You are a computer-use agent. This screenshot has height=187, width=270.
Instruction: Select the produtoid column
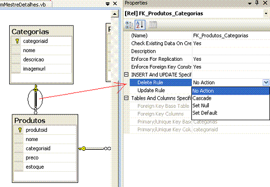point(36,130)
